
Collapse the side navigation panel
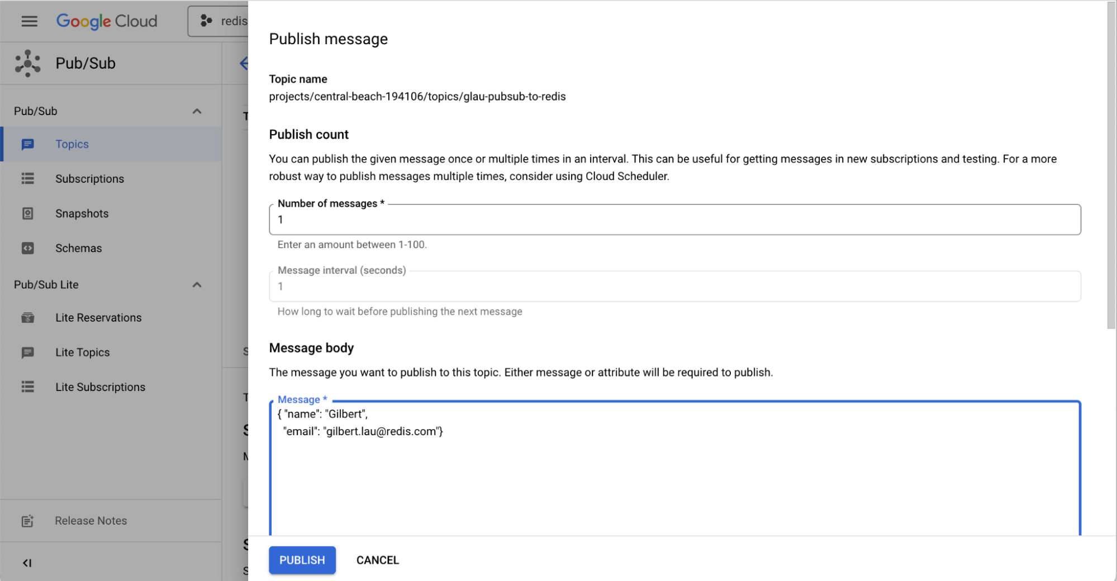[x=27, y=563]
